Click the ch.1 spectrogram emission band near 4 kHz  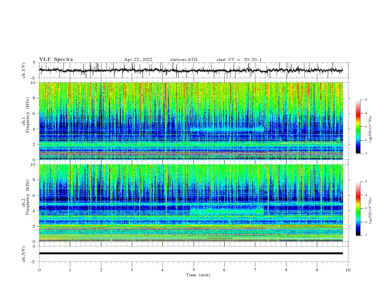227,130
